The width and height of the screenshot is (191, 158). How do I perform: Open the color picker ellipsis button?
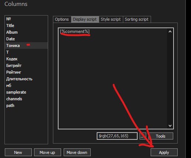tap(143, 136)
